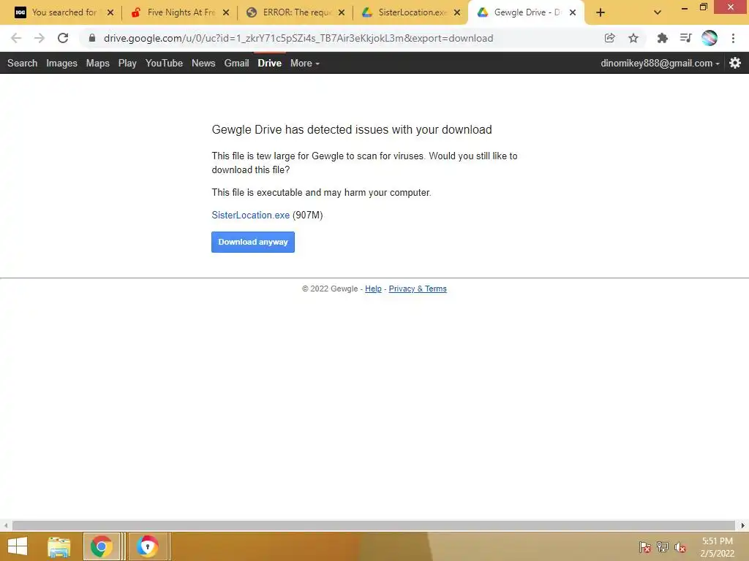The height and width of the screenshot is (561, 749).
Task: Reload the current page
Action: [x=63, y=38]
